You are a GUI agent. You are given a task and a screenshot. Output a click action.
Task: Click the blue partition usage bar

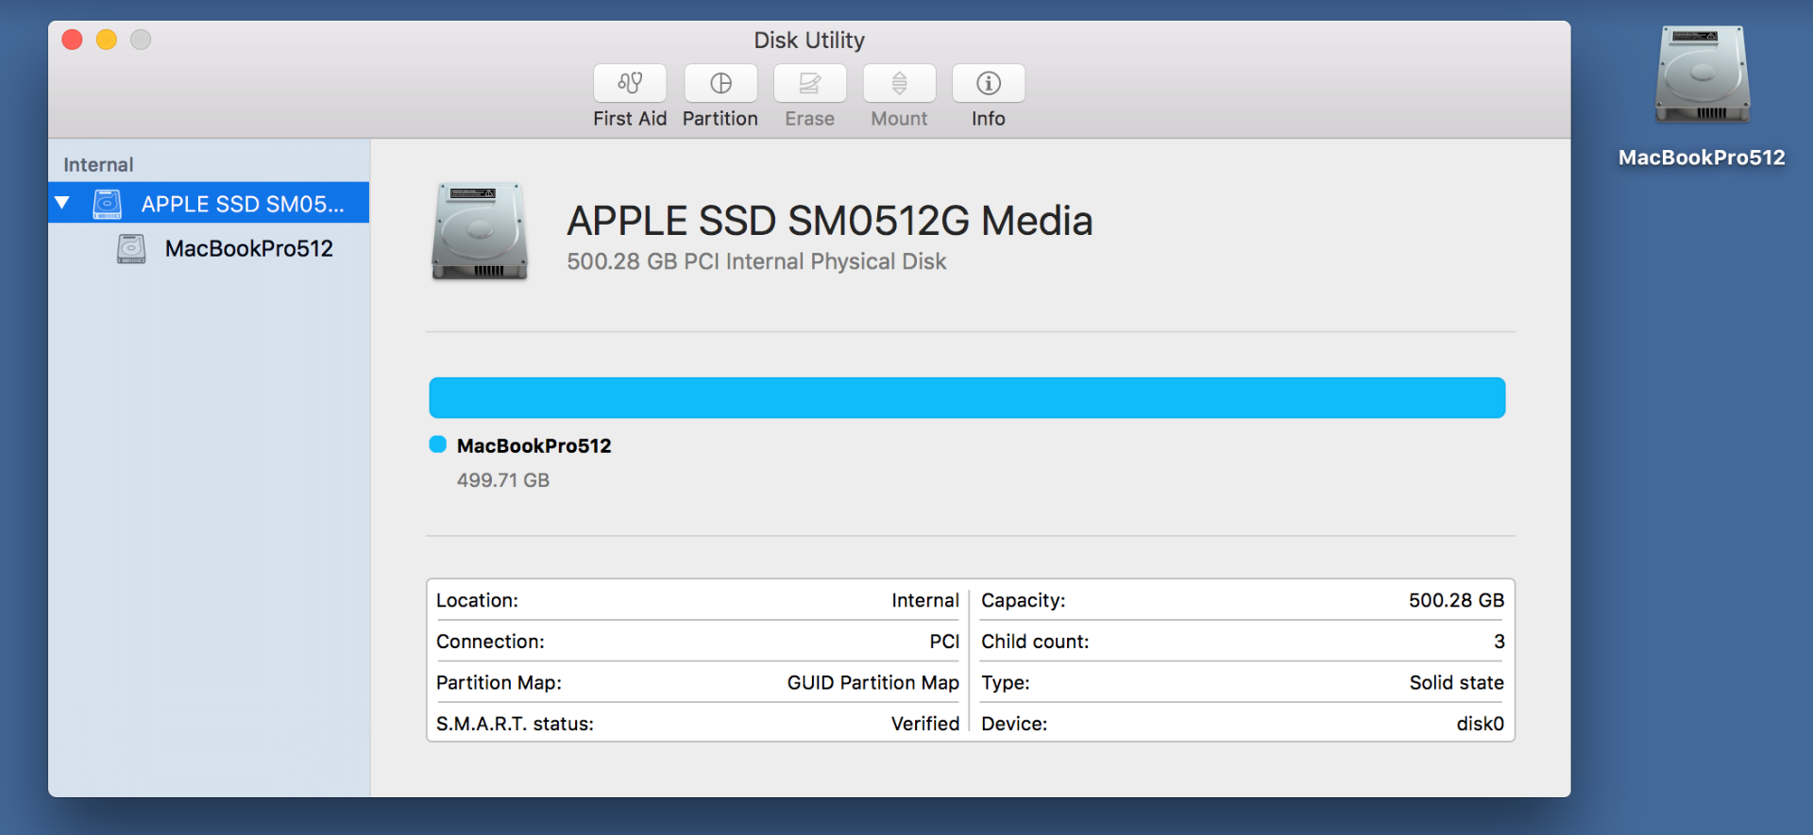pos(967,398)
